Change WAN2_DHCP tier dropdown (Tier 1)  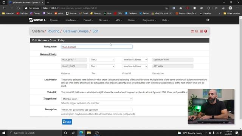[x=102, y=66]
